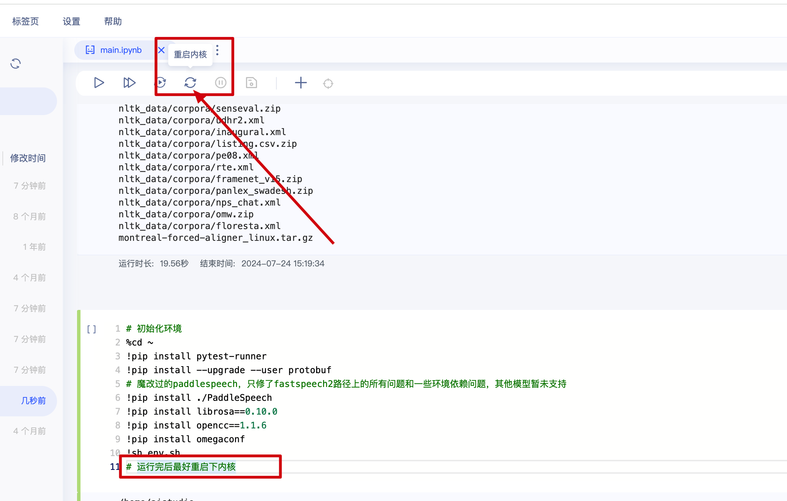Select the file modified 几秒前
787x501 pixels.
pos(33,401)
